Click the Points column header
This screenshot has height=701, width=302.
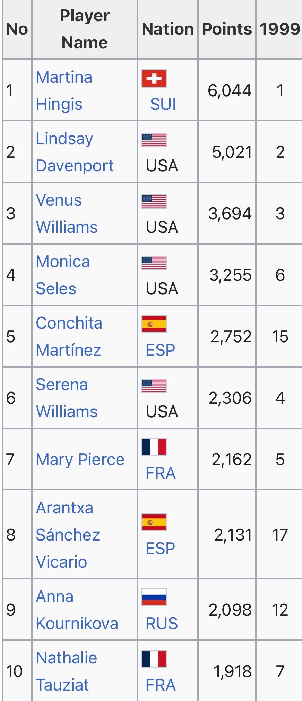pyautogui.click(x=227, y=29)
